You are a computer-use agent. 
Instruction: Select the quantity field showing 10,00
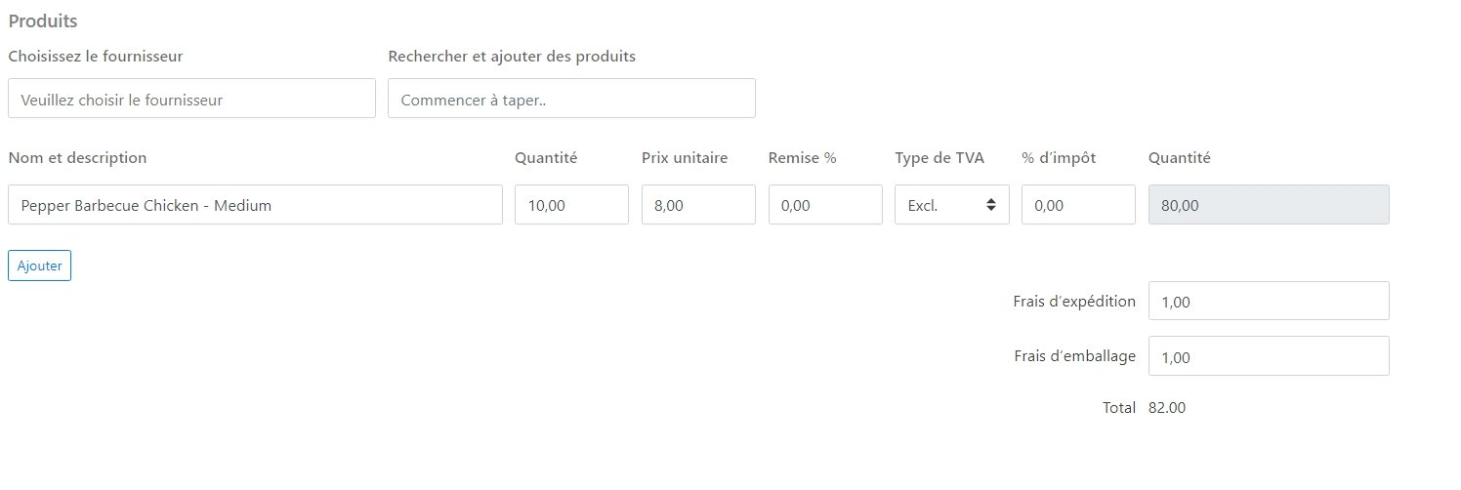click(x=571, y=205)
